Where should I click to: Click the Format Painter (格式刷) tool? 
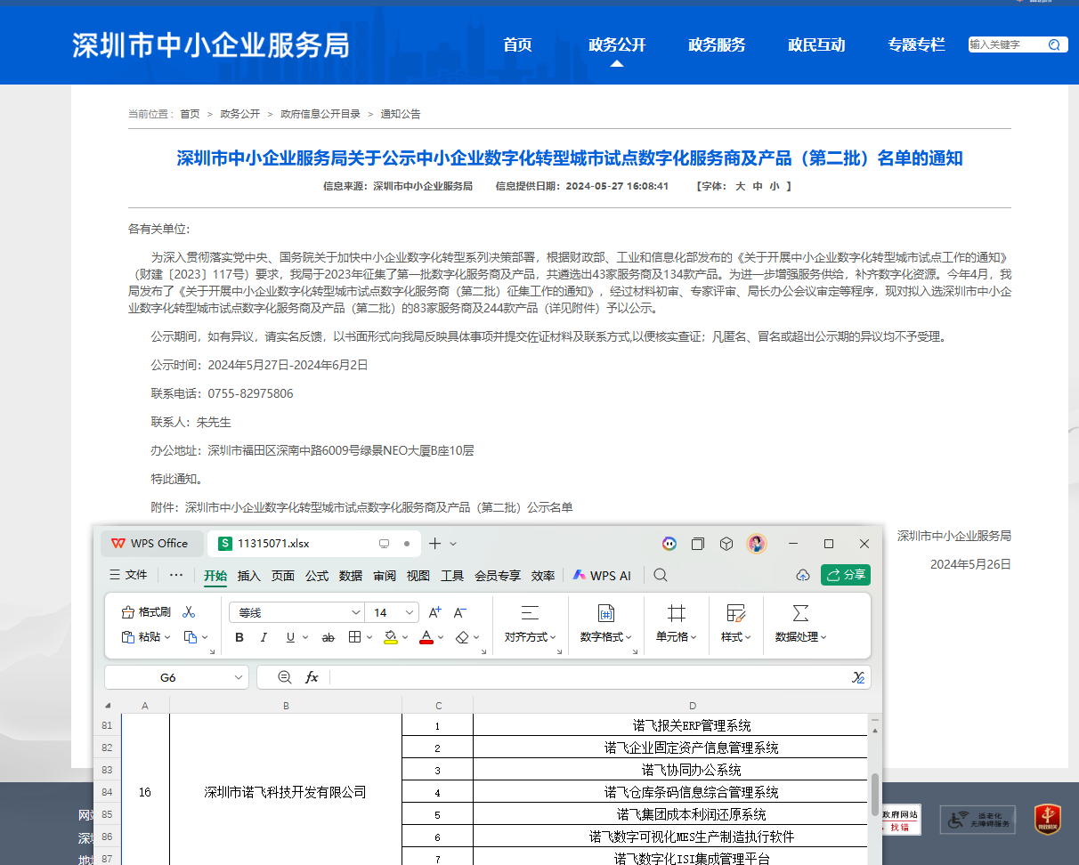[145, 612]
